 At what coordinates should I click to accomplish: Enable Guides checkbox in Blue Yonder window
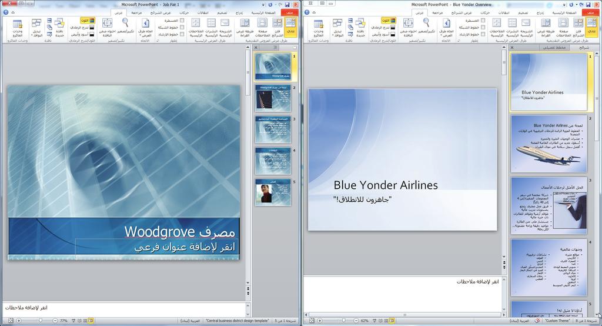[483, 34]
